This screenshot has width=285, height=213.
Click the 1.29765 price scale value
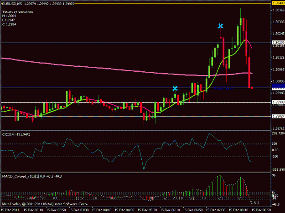click(x=279, y=129)
